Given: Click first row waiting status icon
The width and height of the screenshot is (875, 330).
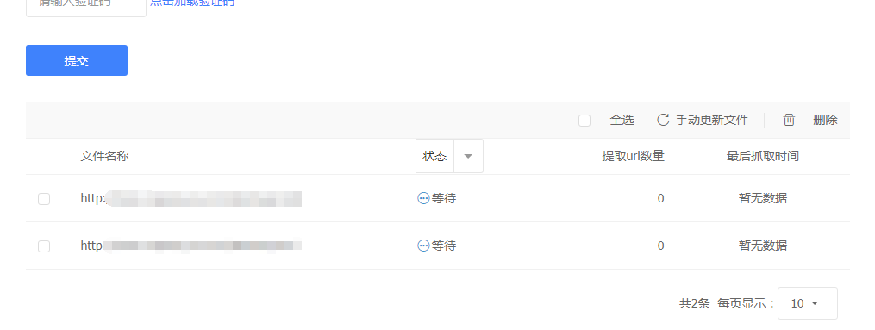Looking at the screenshot, I should 423,198.
